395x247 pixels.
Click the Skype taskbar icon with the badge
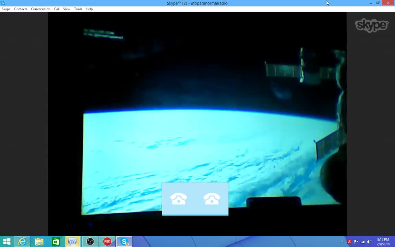point(124,242)
